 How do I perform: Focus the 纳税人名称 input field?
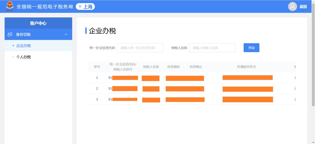point(212,48)
